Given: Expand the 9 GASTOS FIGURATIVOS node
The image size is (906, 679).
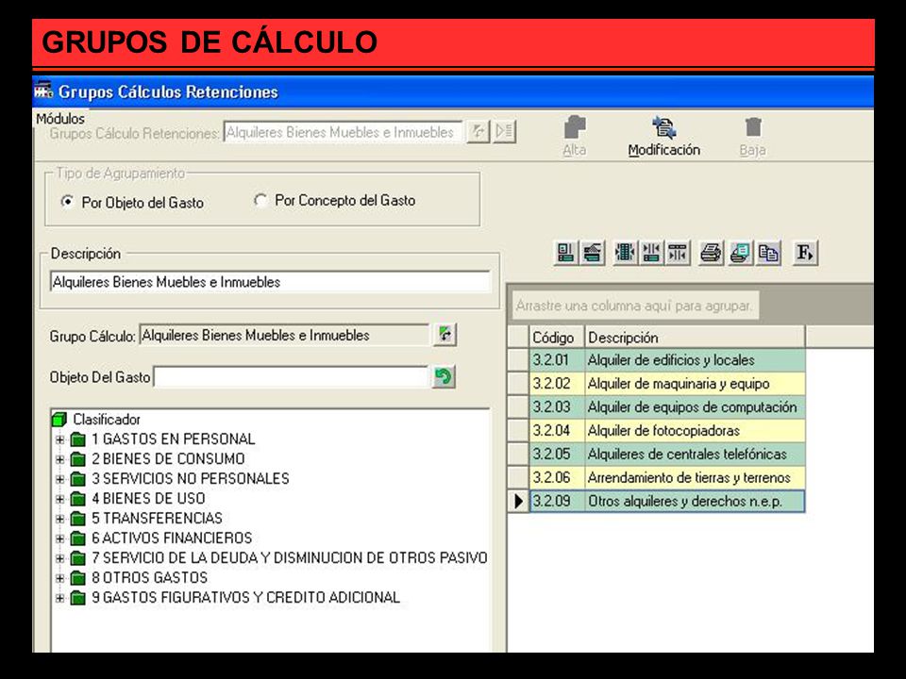Looking at the screenshot, I should pyautogui.click(x=59, y=598).
